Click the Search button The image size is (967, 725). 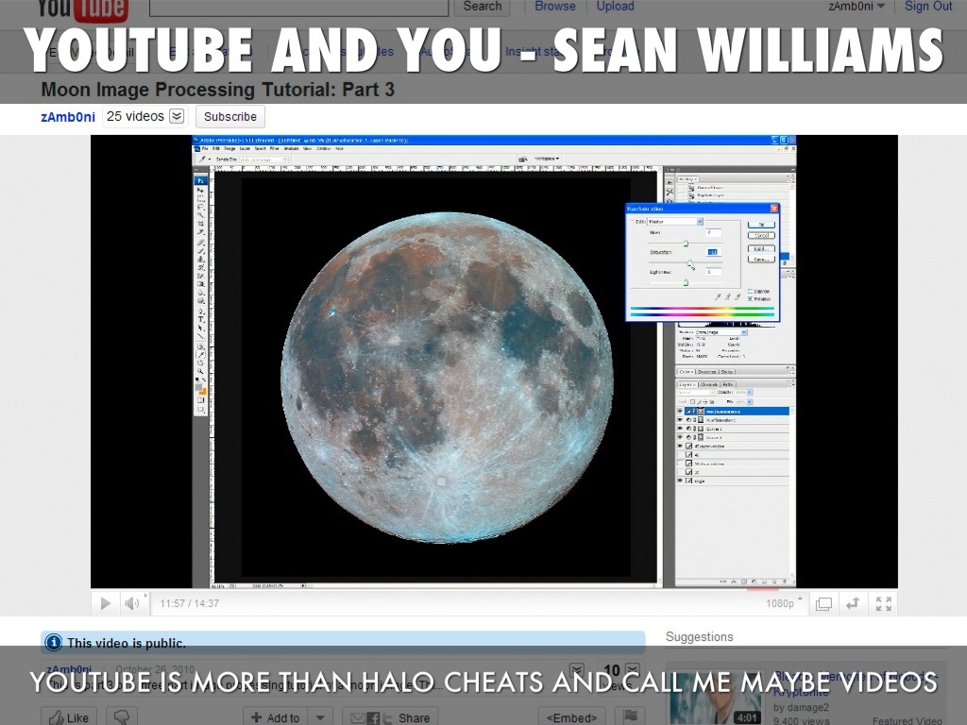click(x=482, y=7)
